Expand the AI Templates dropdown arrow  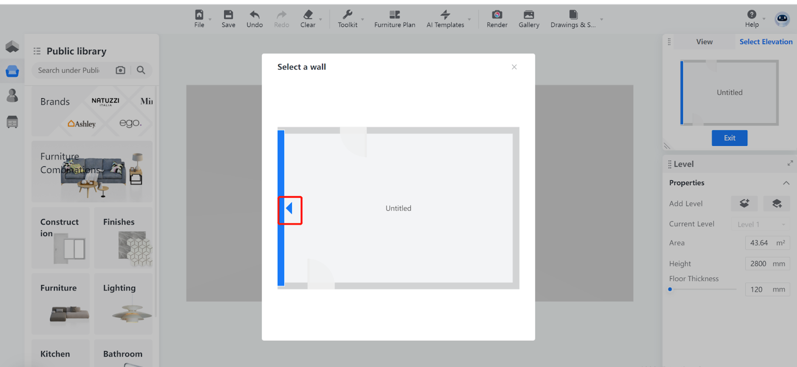[469, 19]
